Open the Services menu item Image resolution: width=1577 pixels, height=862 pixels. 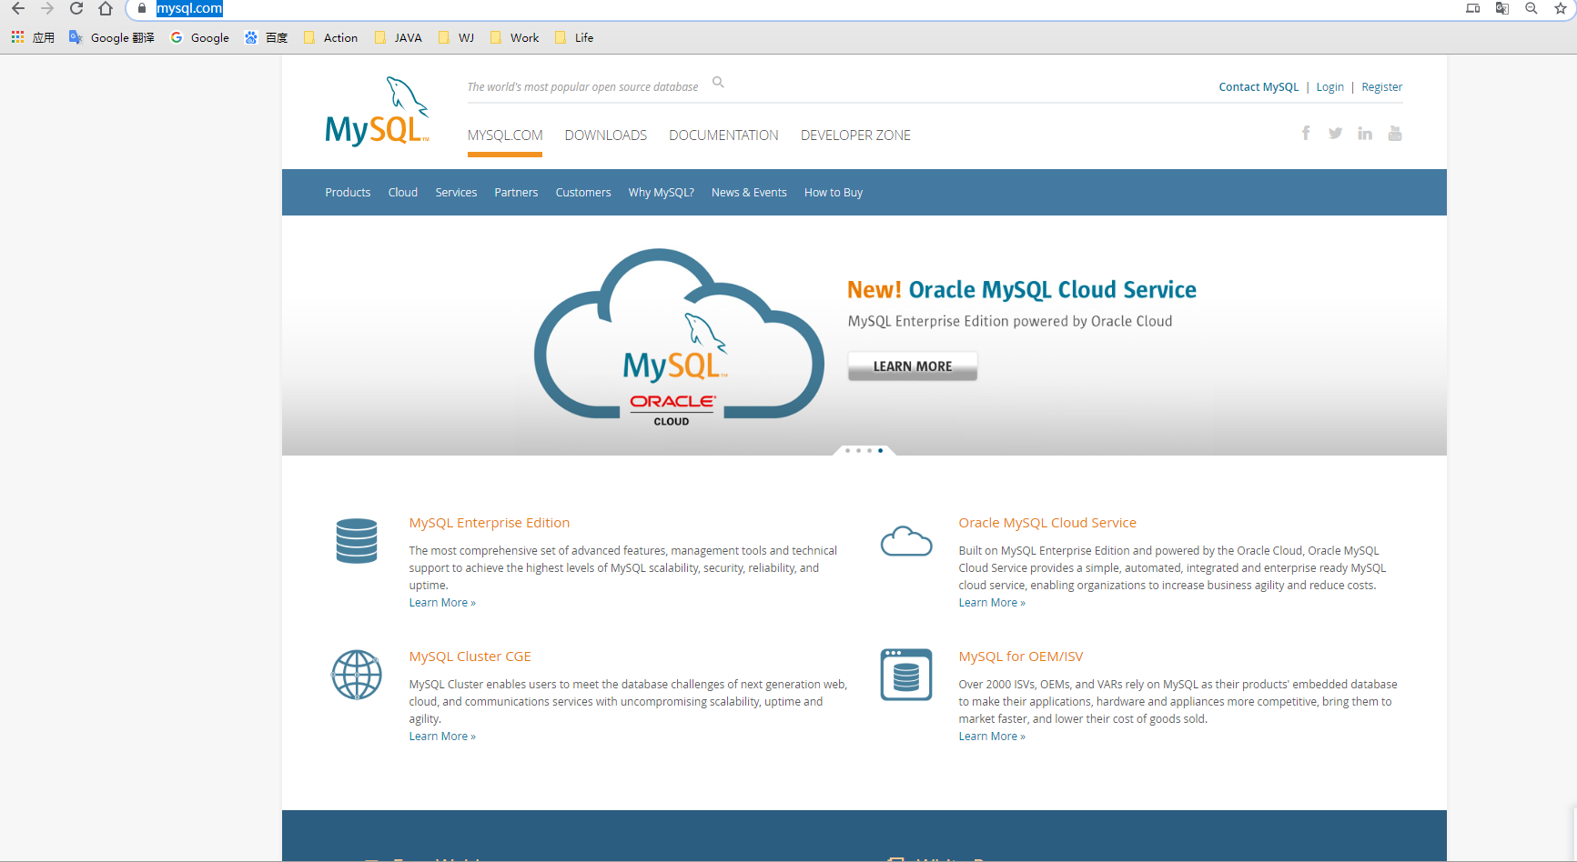456,193
